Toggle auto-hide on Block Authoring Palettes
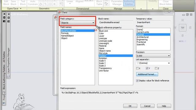Image resolution: width=196 pixels, height=110 pixels. click(4, 17)
